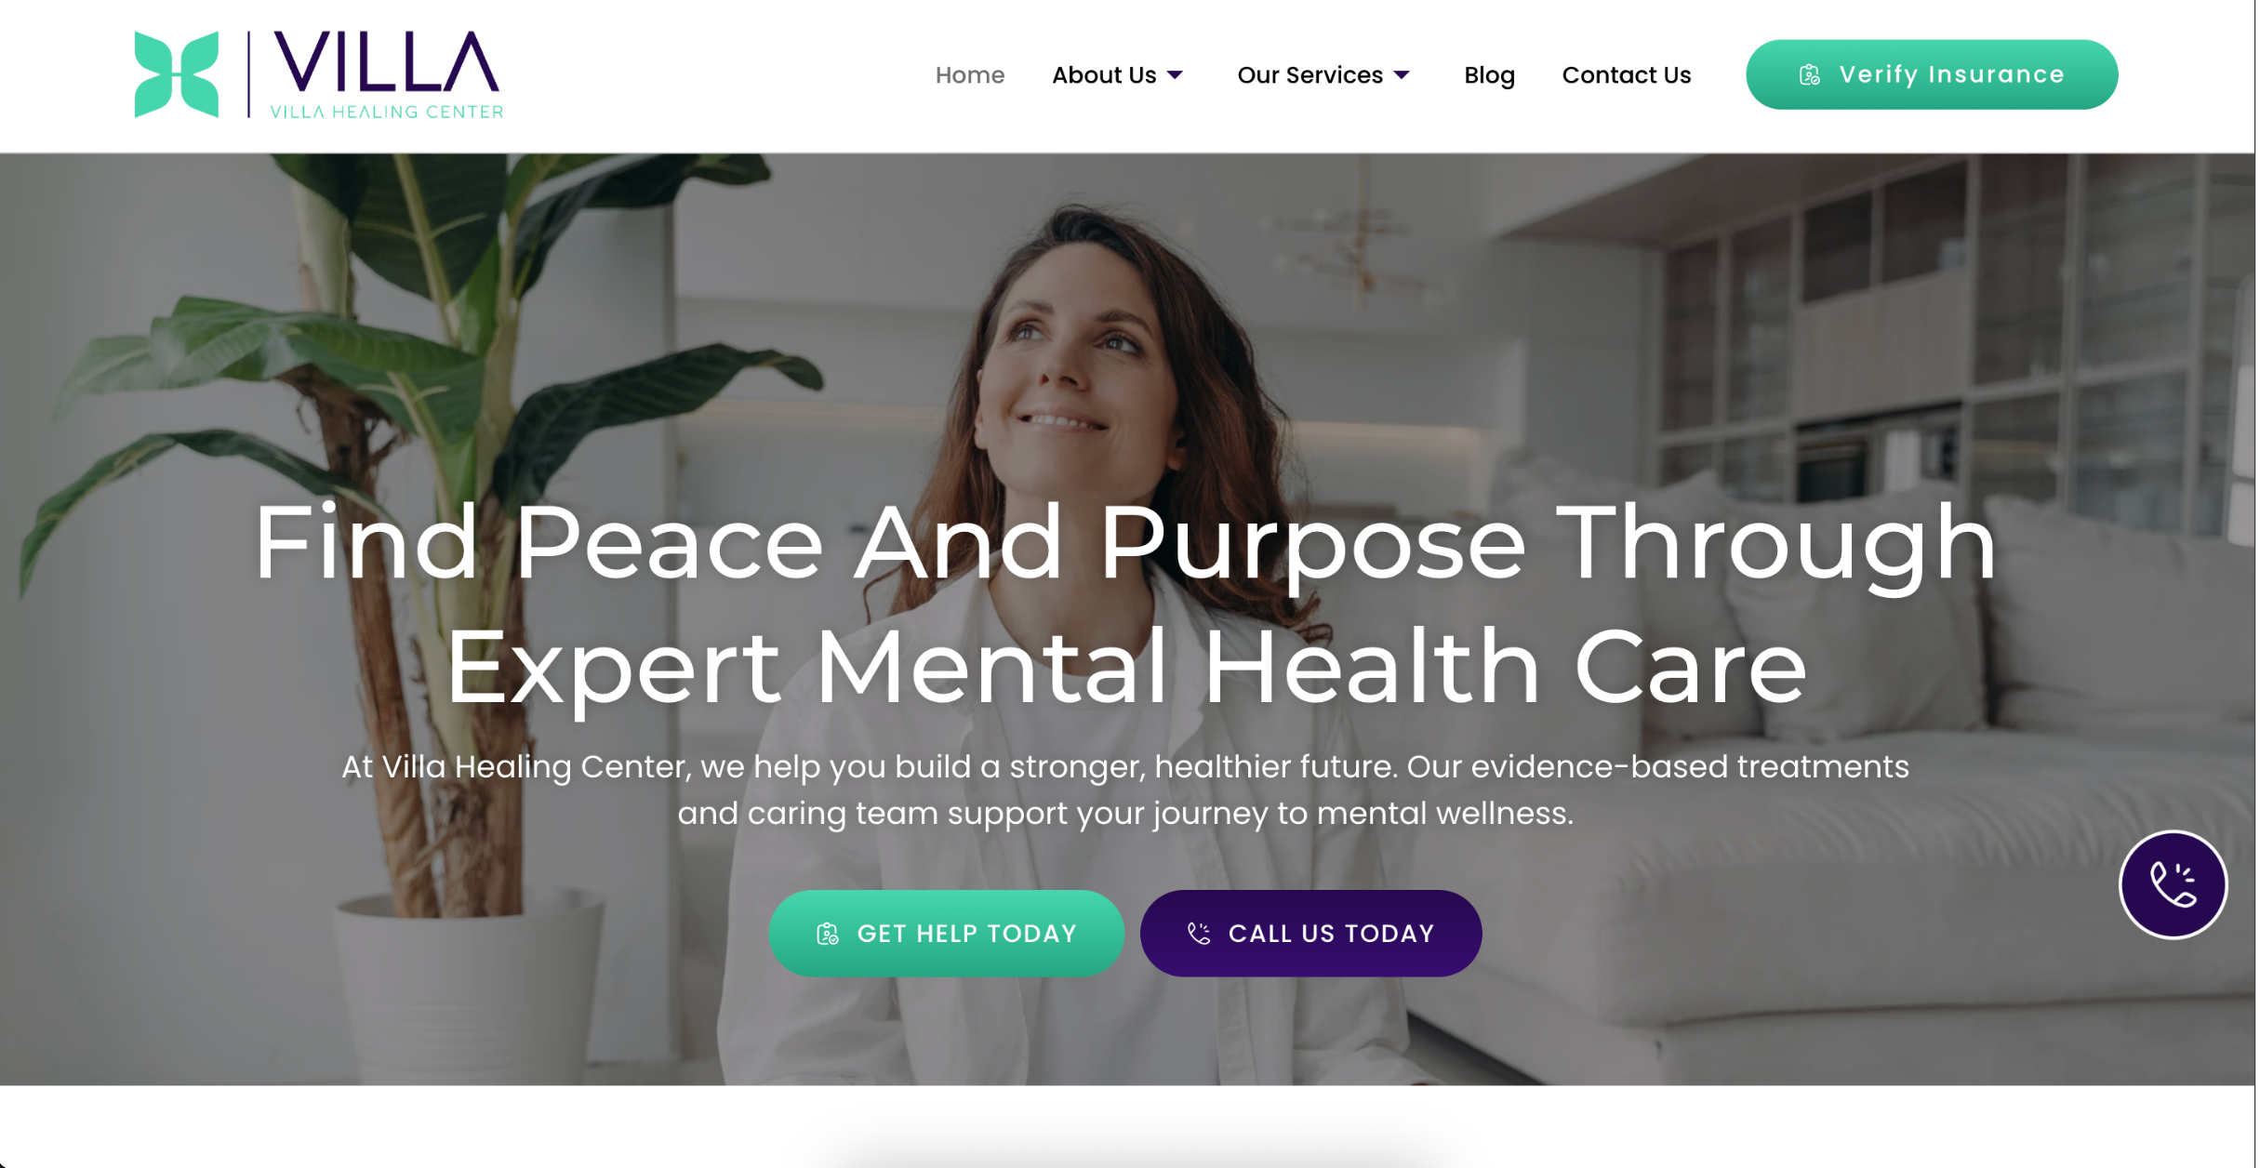Click the Villa Healing Center tagline text
Screen dimensions: 2260x1168
pyautogui.click(x=386, y=112)
